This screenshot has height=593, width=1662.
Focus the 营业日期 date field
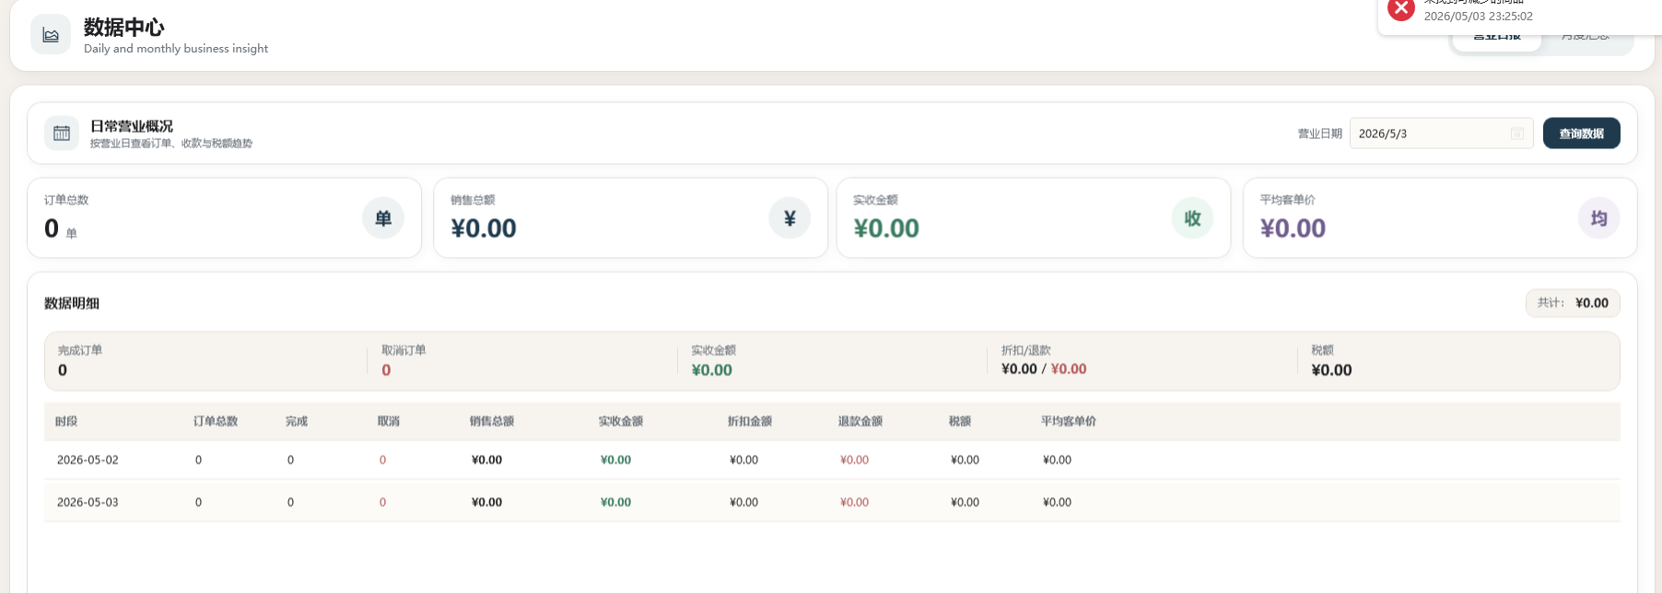[1441, 134]
